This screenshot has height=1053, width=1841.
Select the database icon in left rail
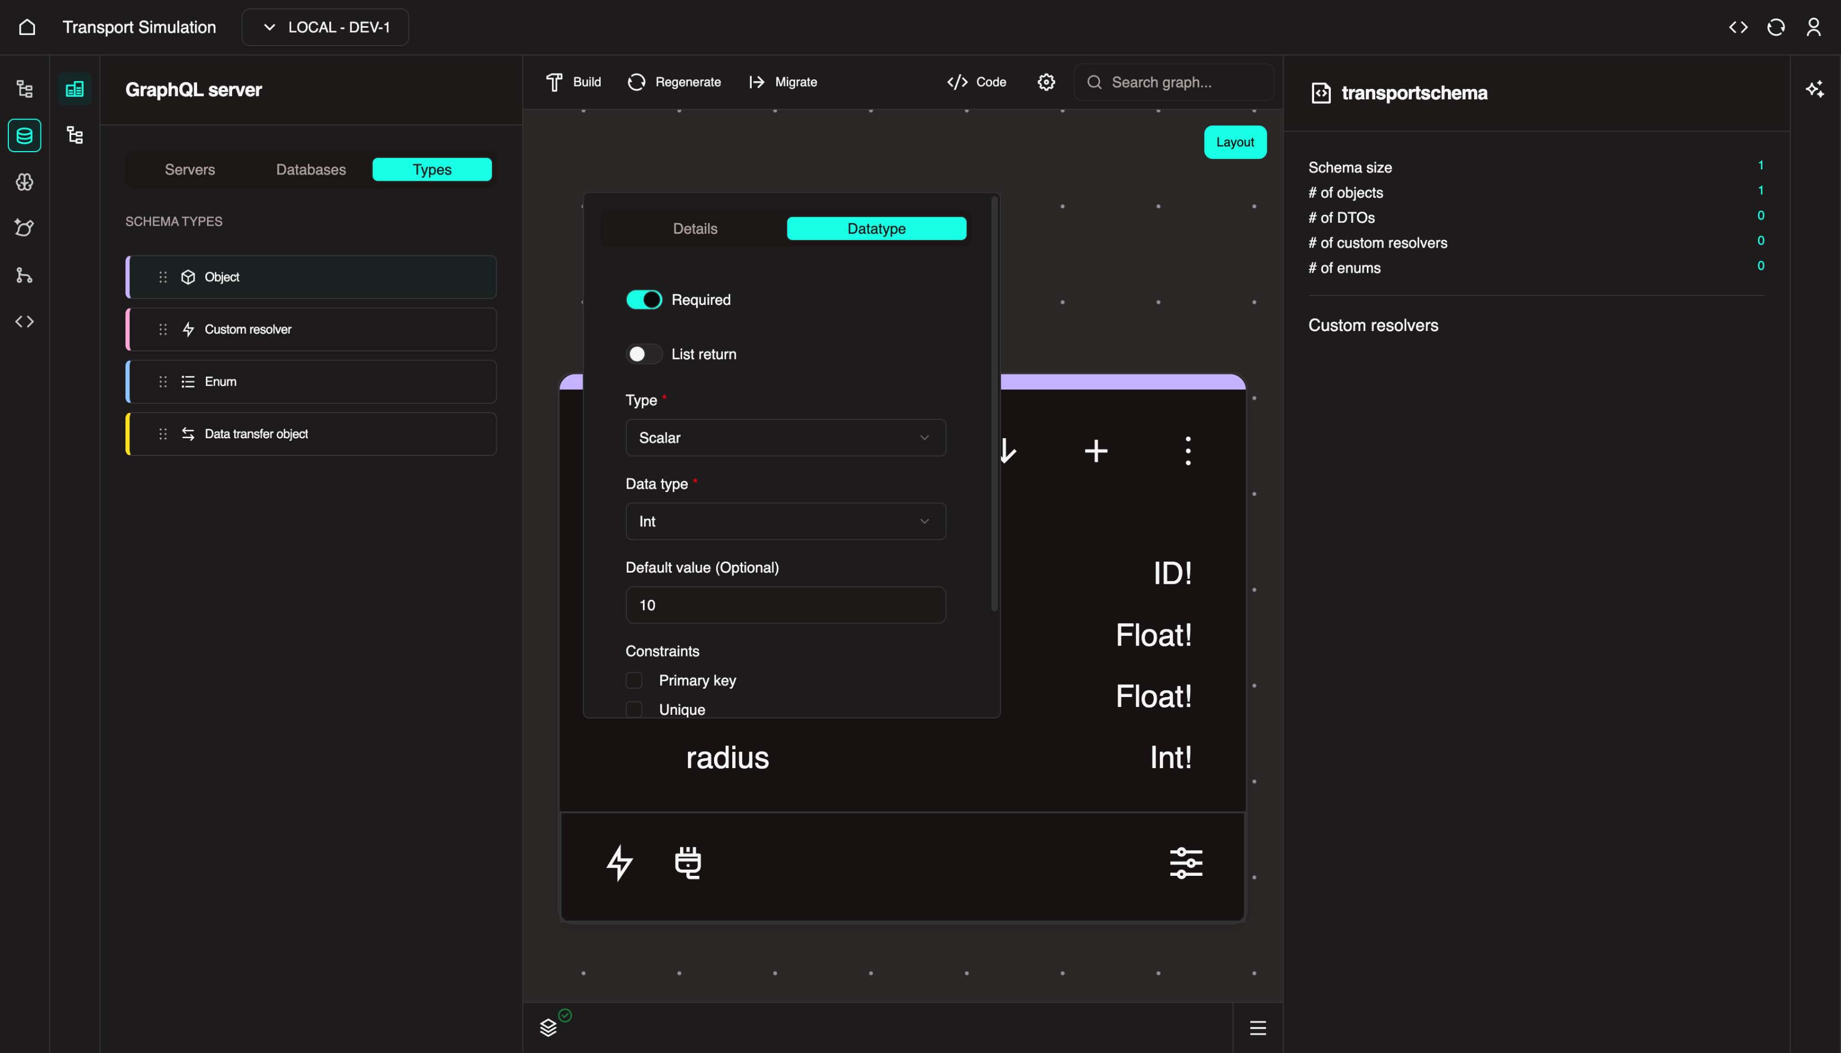24,136
